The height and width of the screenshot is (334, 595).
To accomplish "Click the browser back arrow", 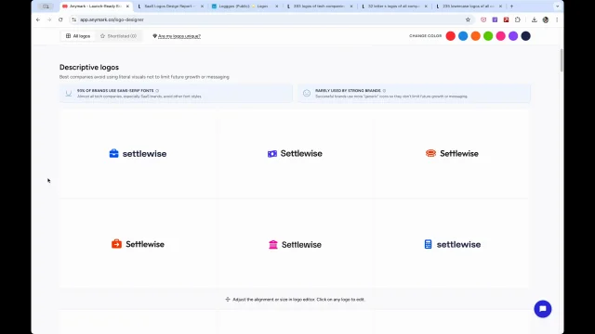I will coord(38,19).
